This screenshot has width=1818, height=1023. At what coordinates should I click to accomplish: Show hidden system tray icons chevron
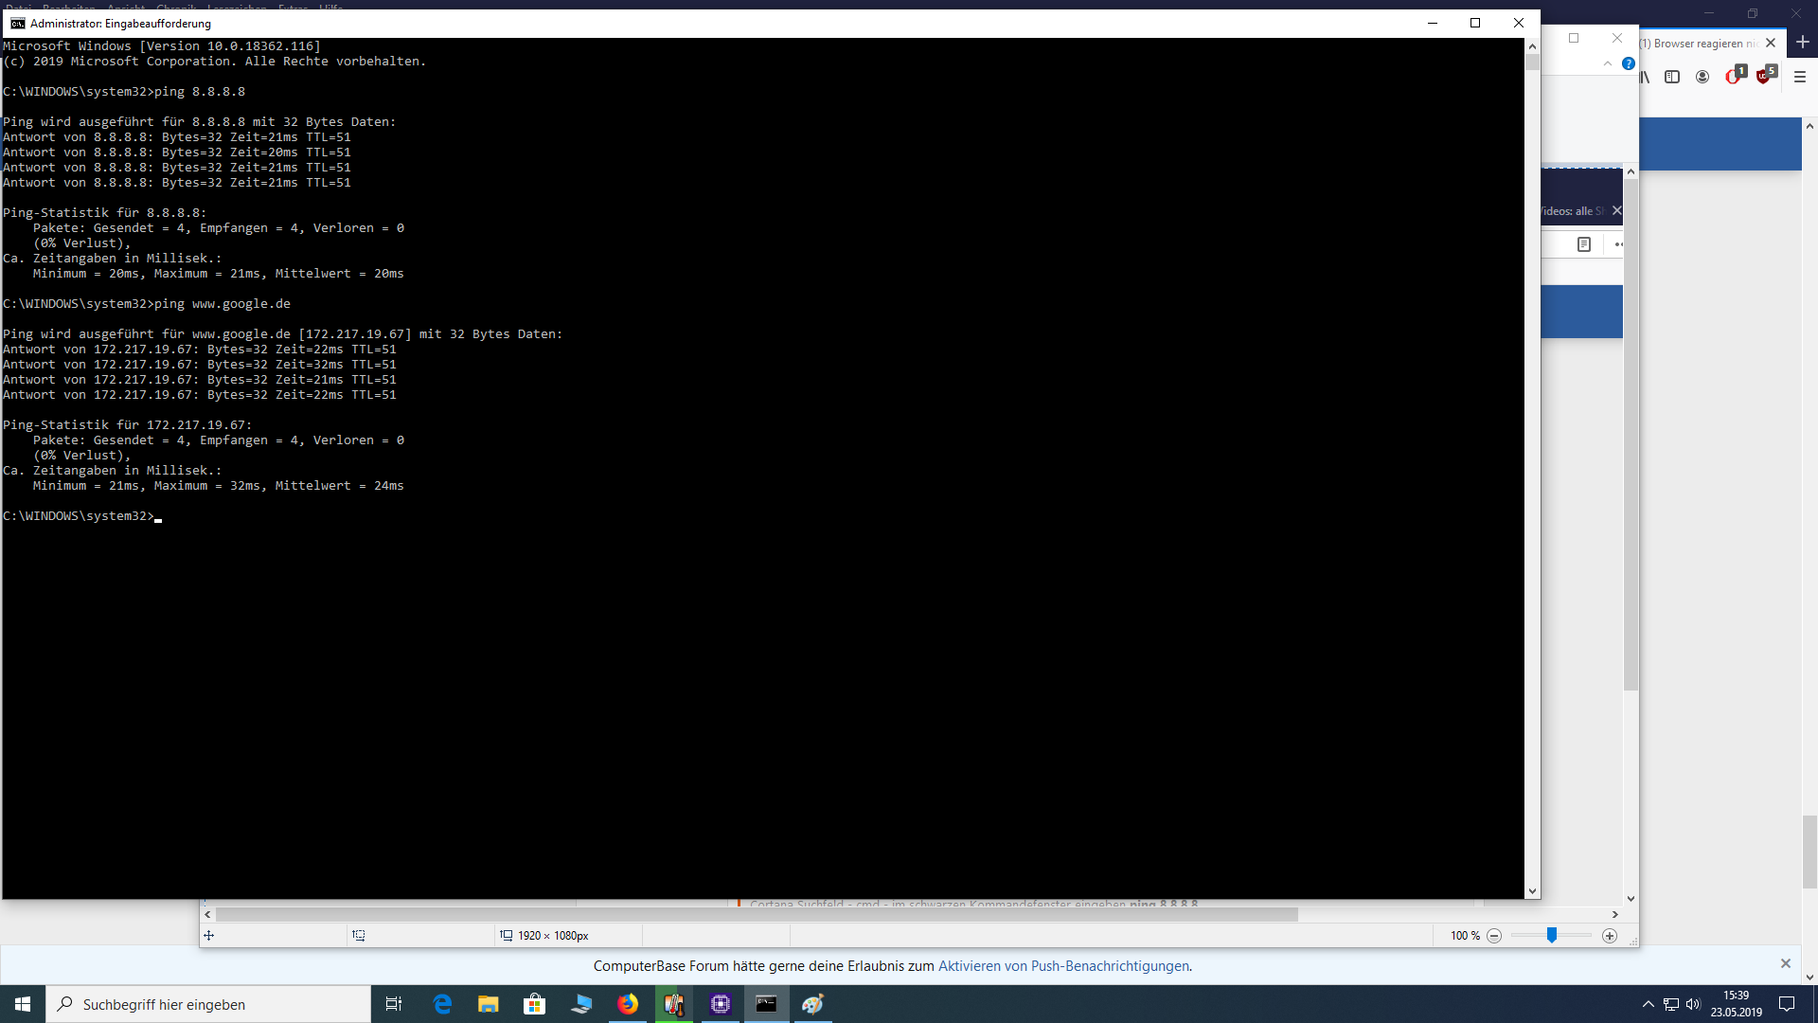pyautogui.click(x=1648, y=1004)
